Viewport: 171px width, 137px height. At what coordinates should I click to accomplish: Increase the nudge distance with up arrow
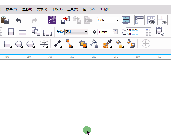tap(115, 31)
